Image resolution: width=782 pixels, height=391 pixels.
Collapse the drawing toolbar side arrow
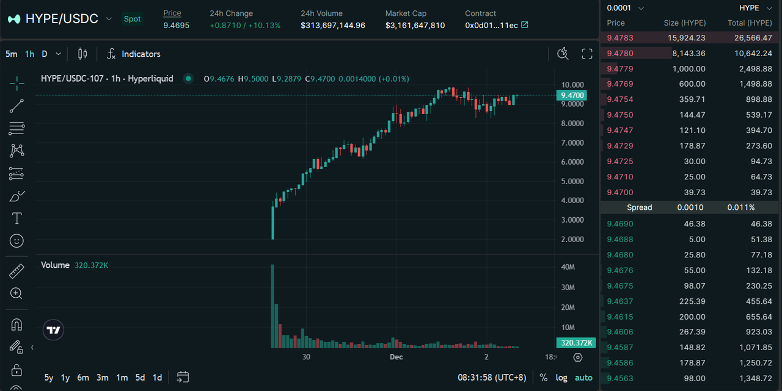(32, 348)
